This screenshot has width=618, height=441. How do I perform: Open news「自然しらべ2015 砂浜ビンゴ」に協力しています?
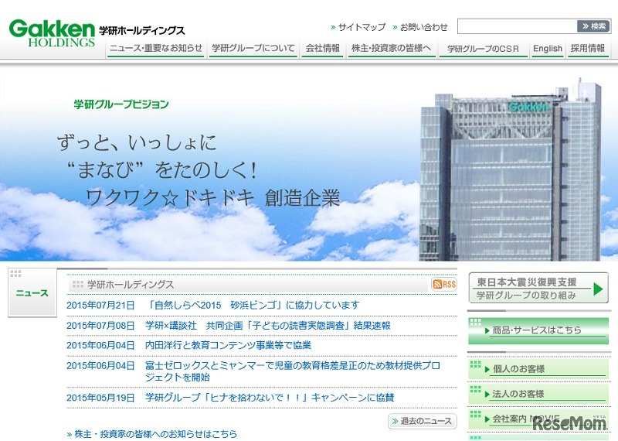(253, 305)
